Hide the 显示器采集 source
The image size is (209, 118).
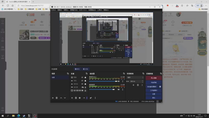pos(82,90)
